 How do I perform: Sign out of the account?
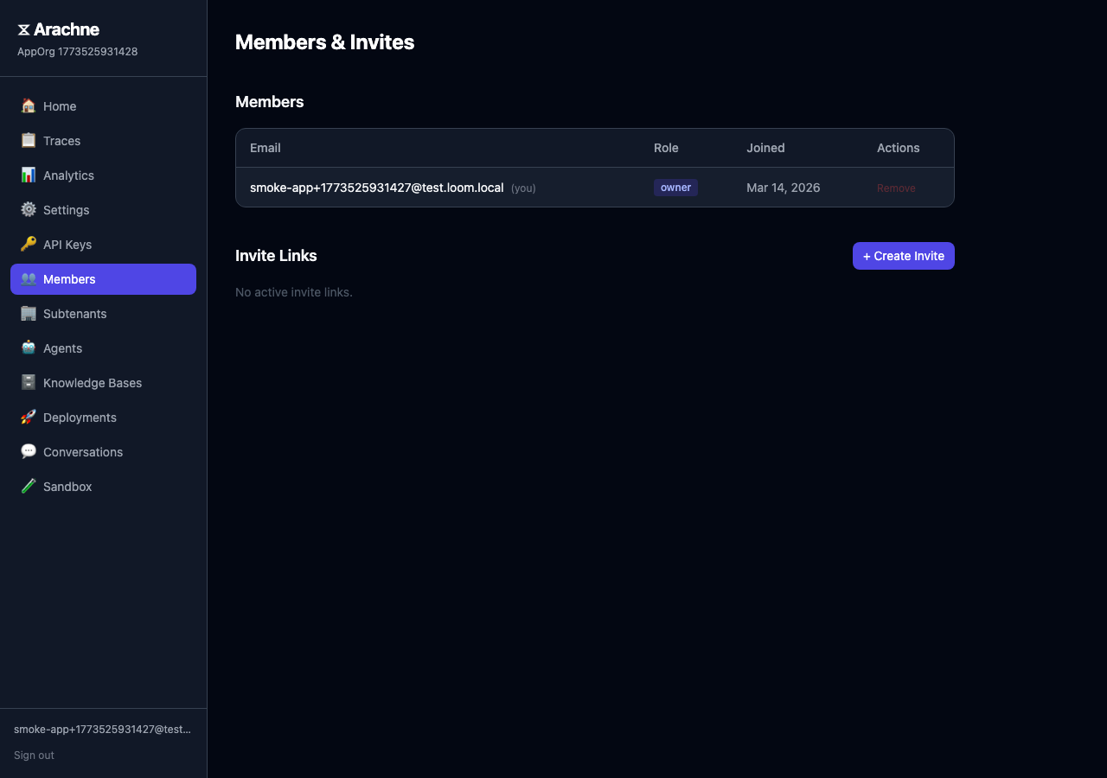34,756
